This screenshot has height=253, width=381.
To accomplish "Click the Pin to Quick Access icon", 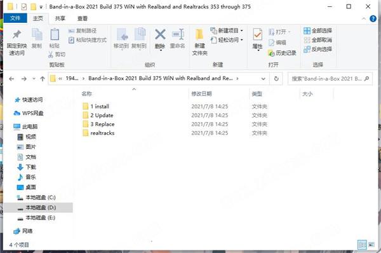I will click(17, 35).
